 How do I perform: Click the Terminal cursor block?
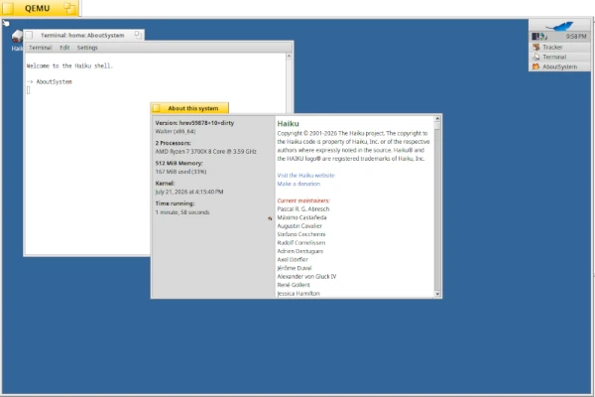click(28, 90)
